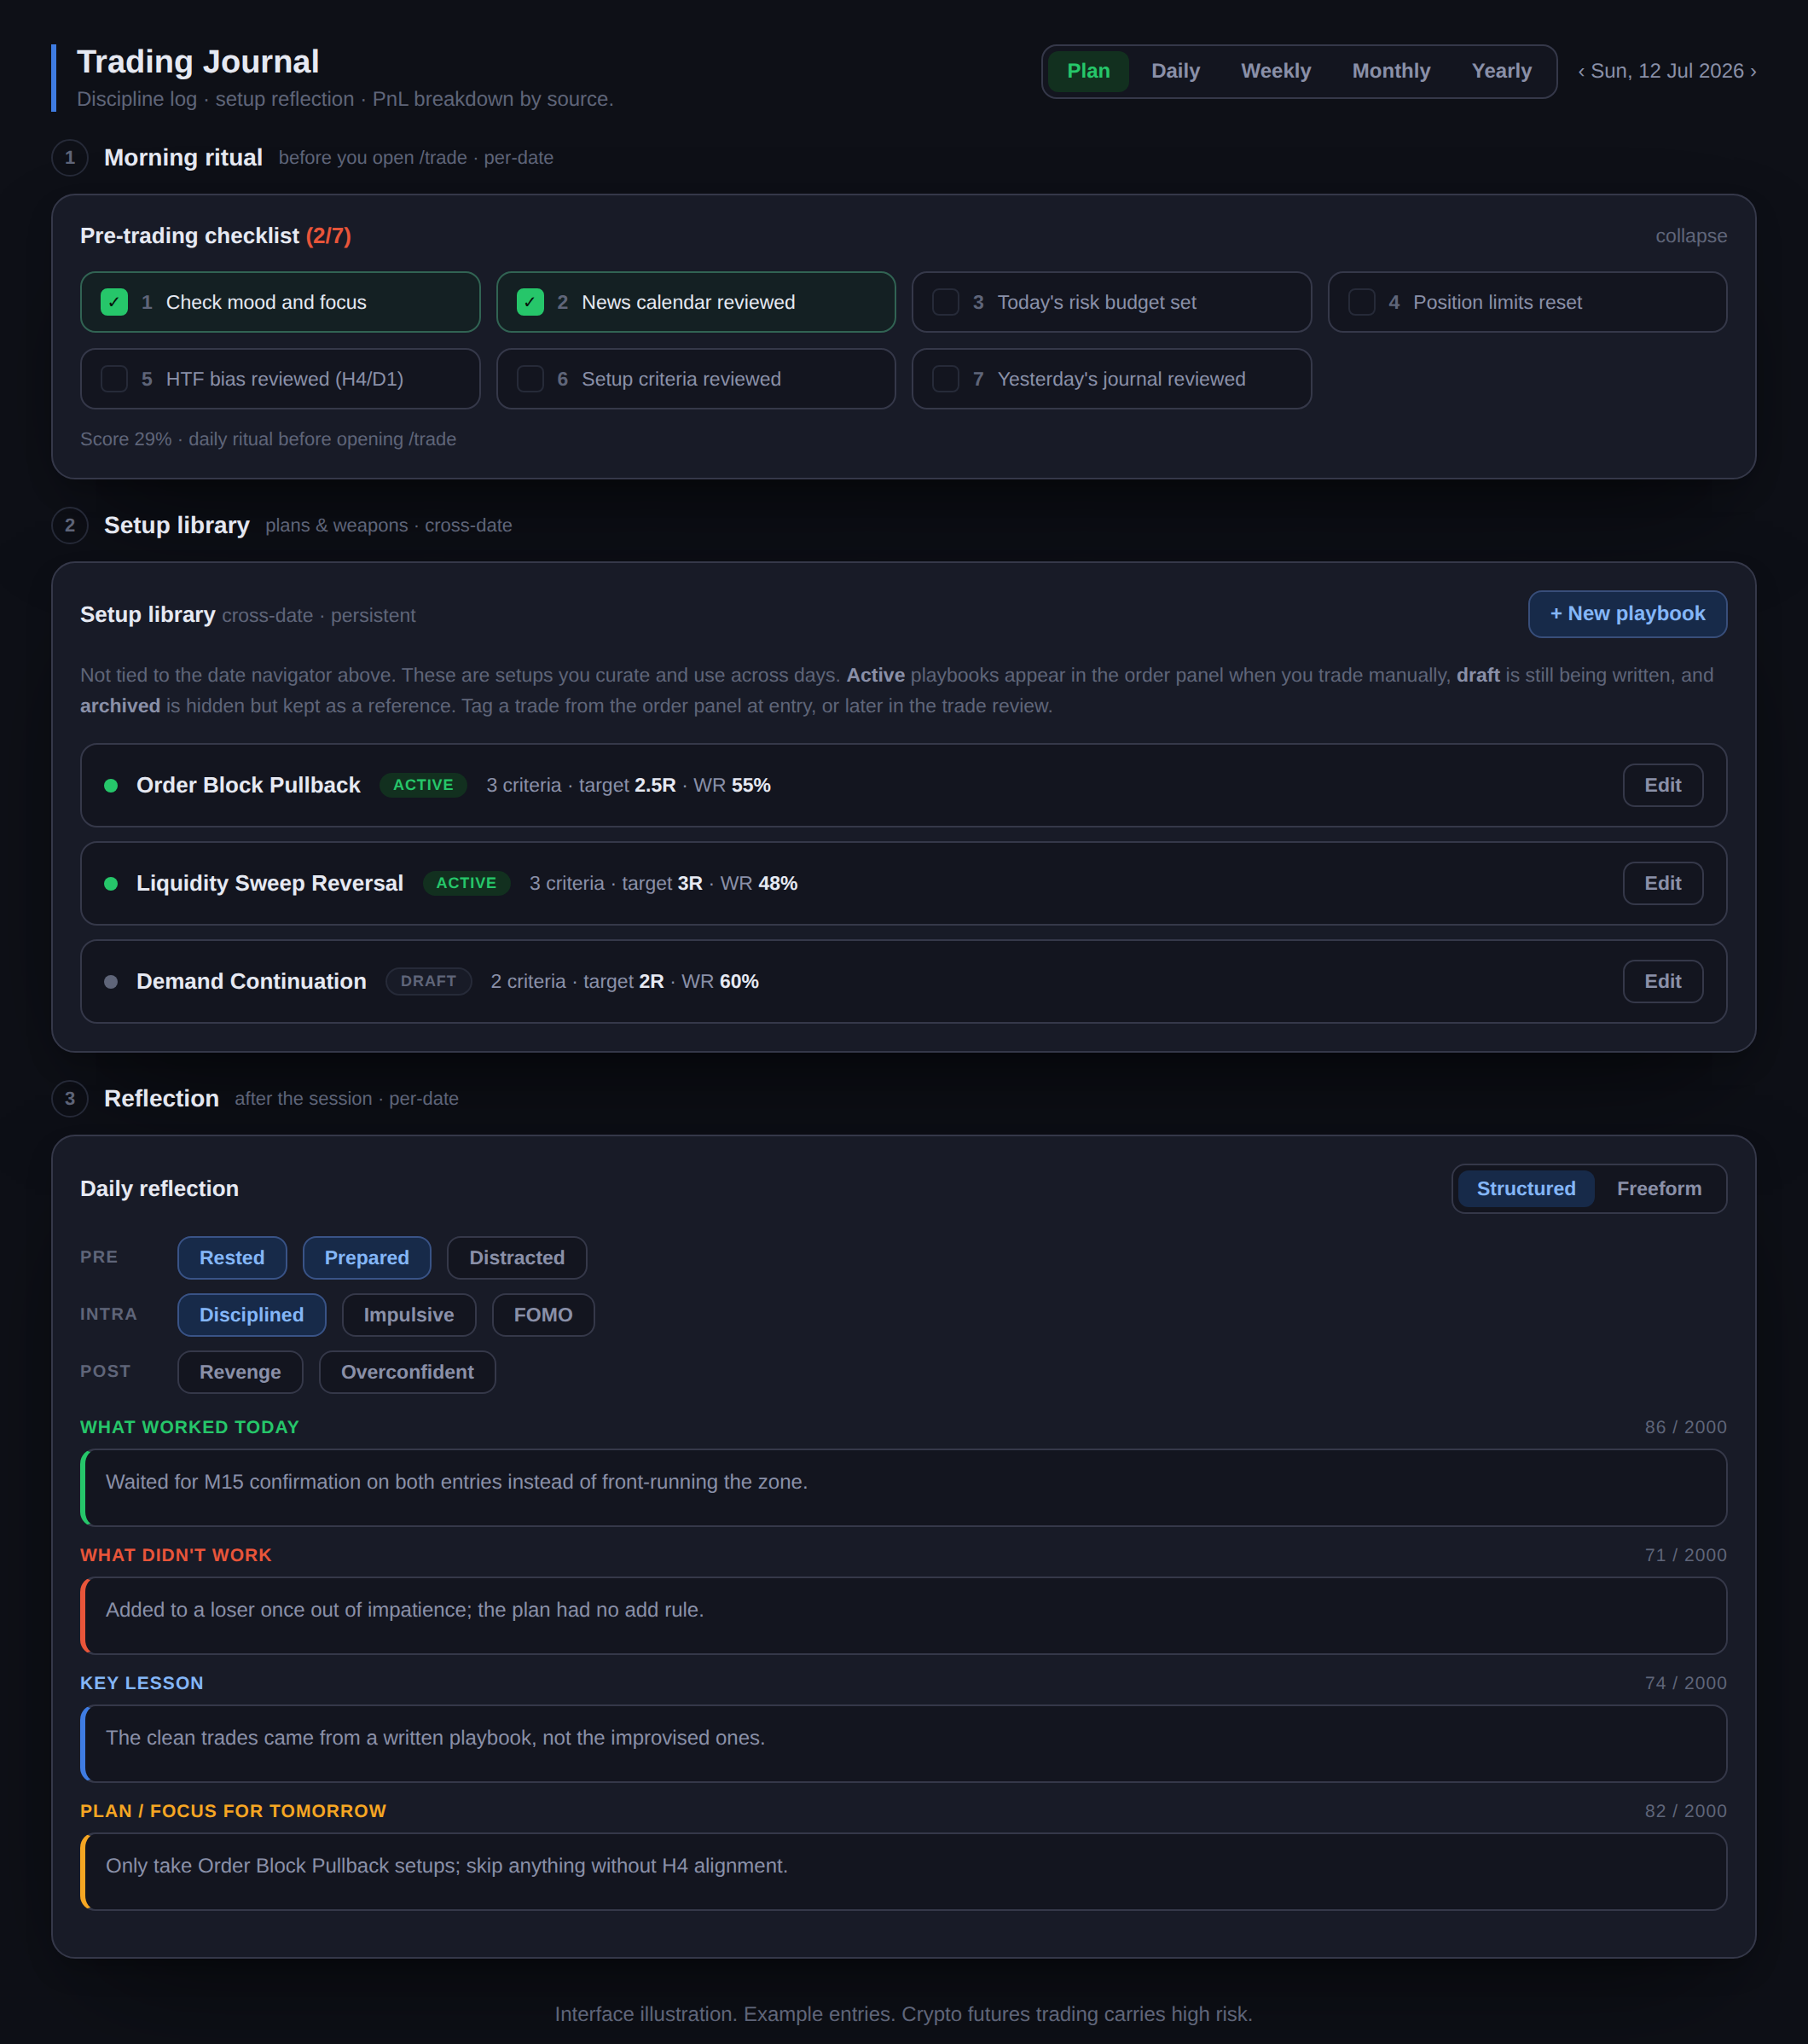Open the Daily tab
Screen dimensions: 1808x2044
(x=1174, y=71)
